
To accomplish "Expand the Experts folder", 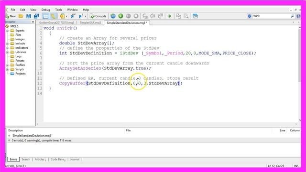I will click(x=8, y=31).
